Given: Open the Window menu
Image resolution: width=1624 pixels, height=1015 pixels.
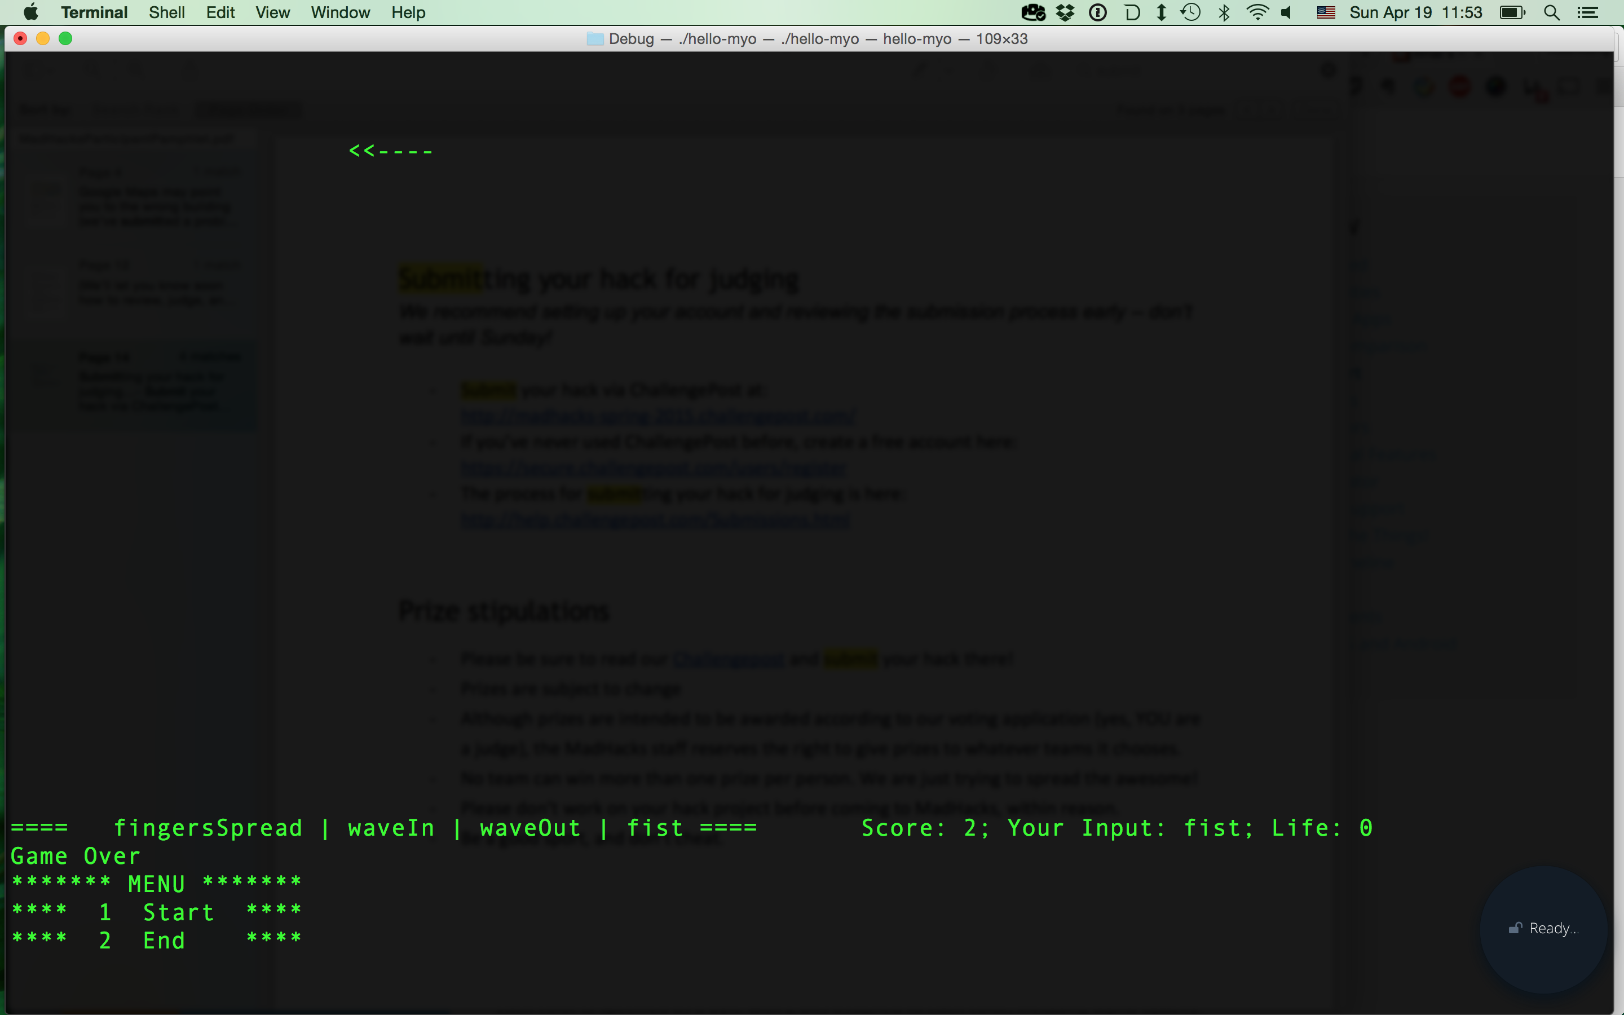Looking at the screenshot, I should (340, 13).
